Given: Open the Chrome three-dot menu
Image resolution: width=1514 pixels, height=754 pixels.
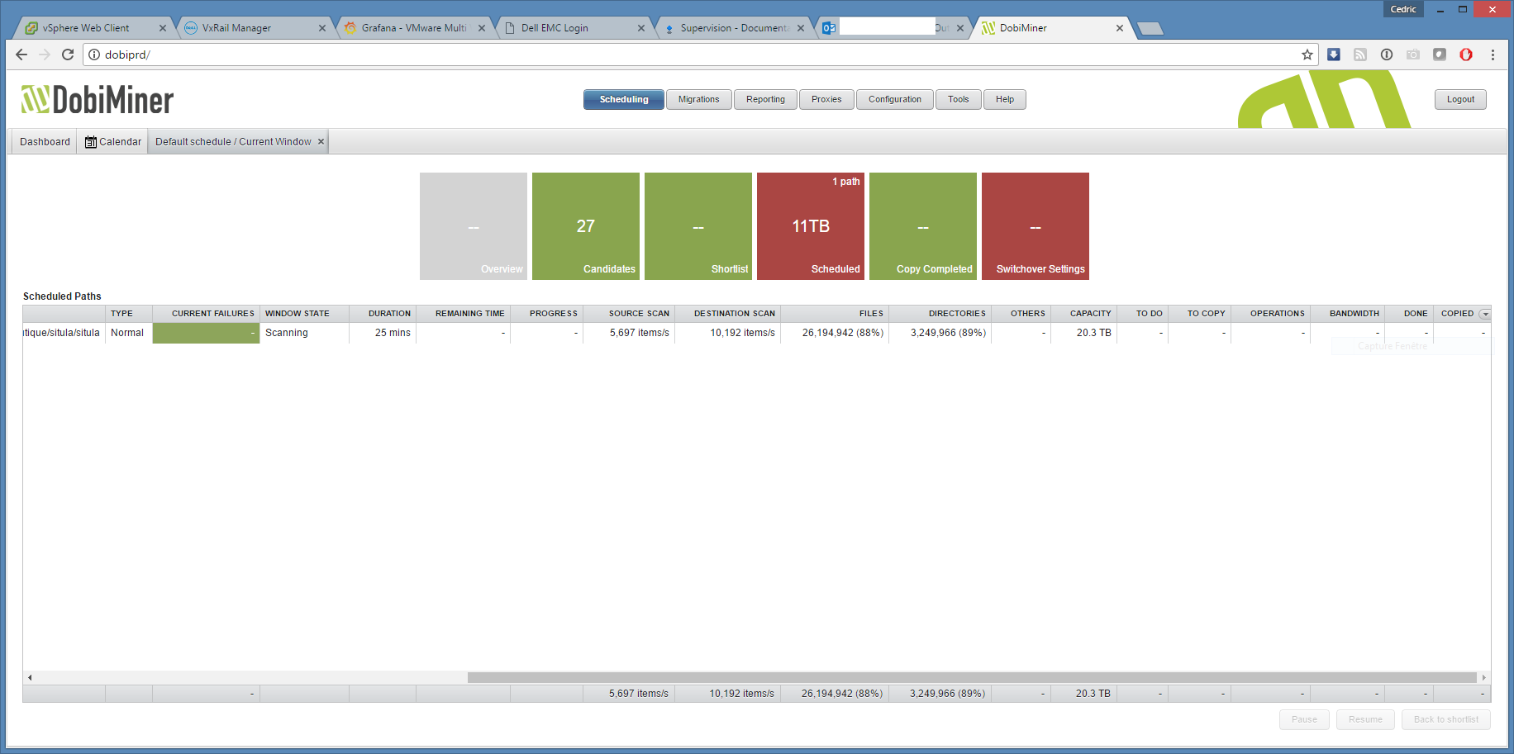Looking at the screenshot, I should click(1493, 55).
